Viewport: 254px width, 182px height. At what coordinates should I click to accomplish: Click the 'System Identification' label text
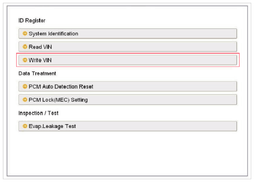[x=53, y=34]
